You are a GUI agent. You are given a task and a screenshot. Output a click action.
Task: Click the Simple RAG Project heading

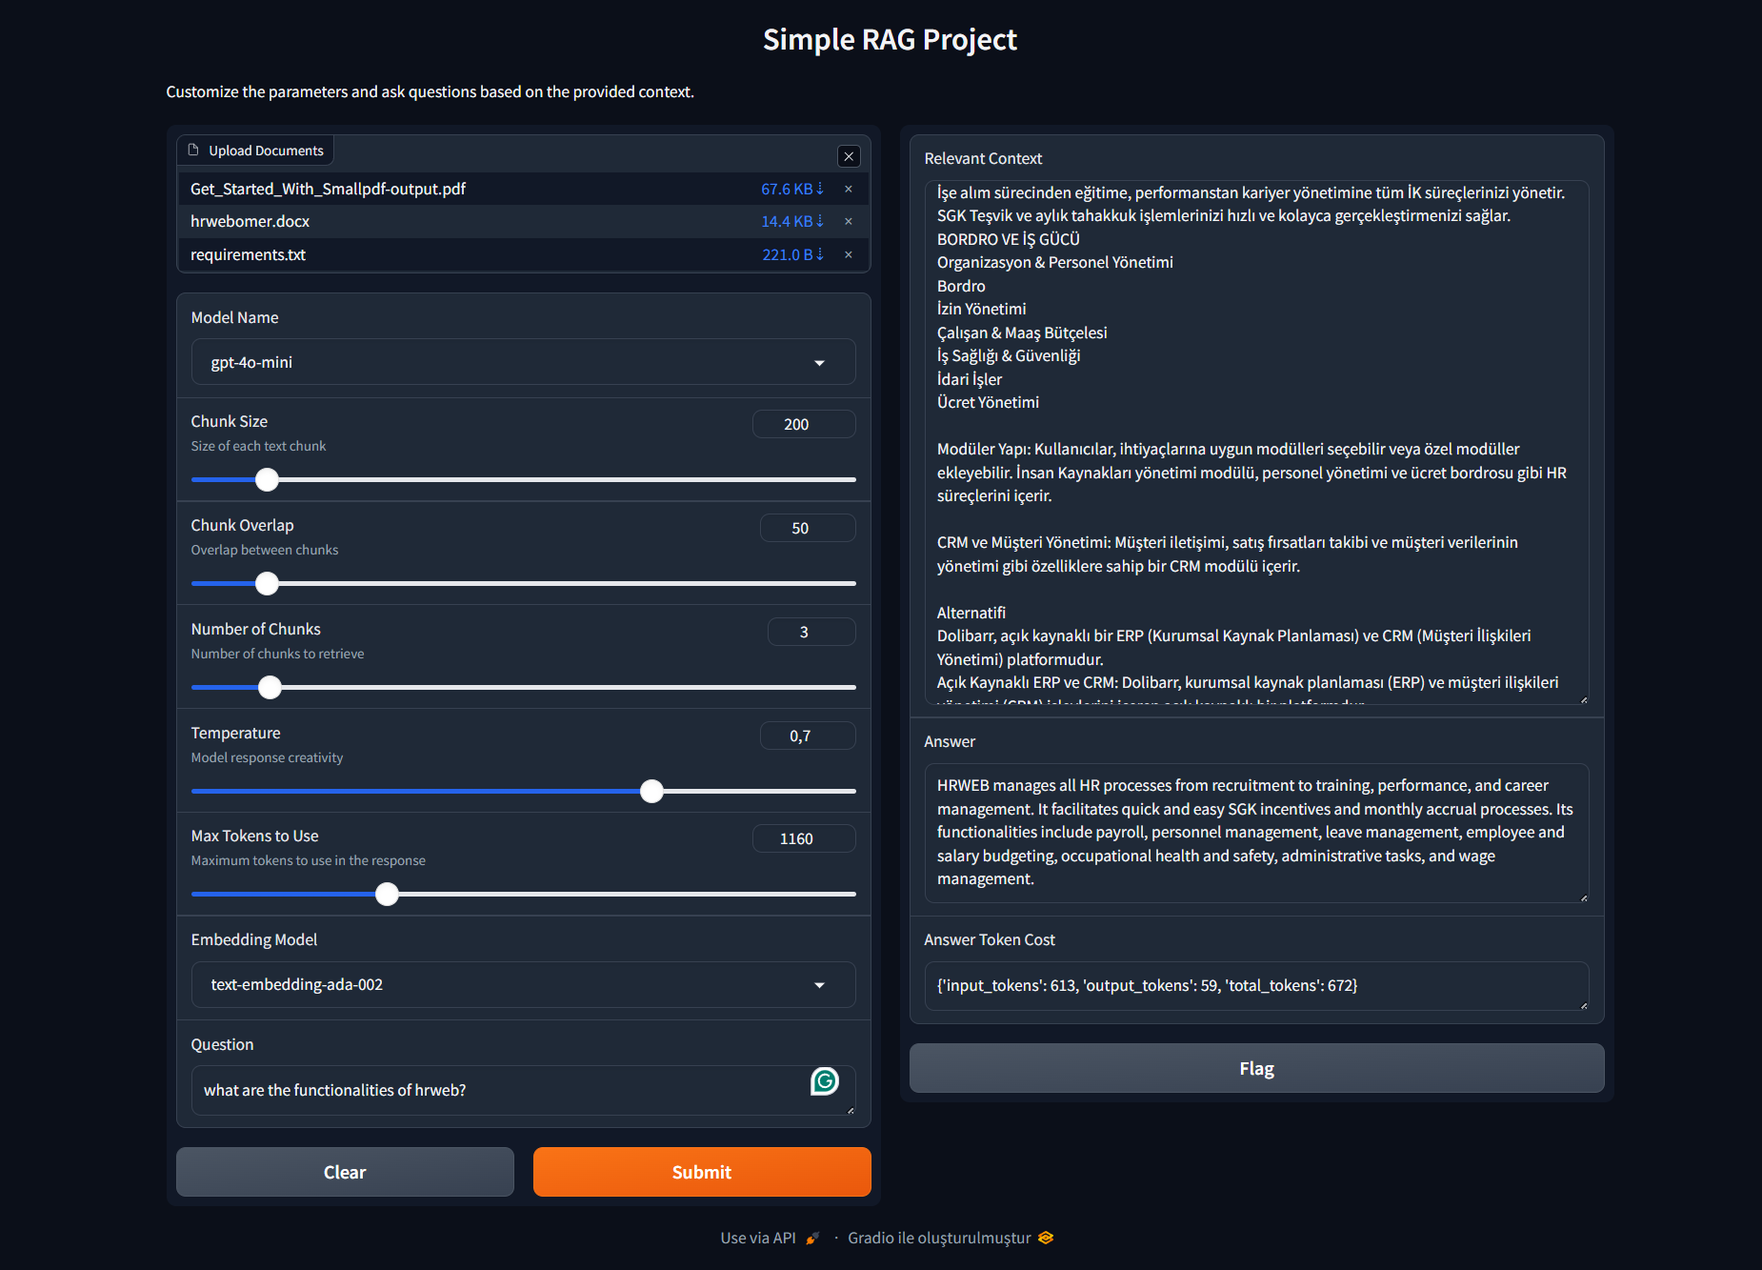click(x=890, y=40)
